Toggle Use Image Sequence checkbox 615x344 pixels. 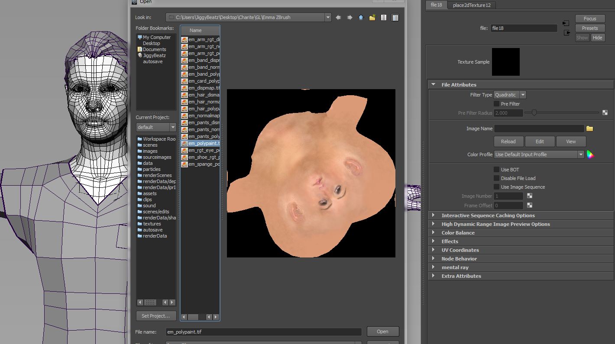pos(497,187)
